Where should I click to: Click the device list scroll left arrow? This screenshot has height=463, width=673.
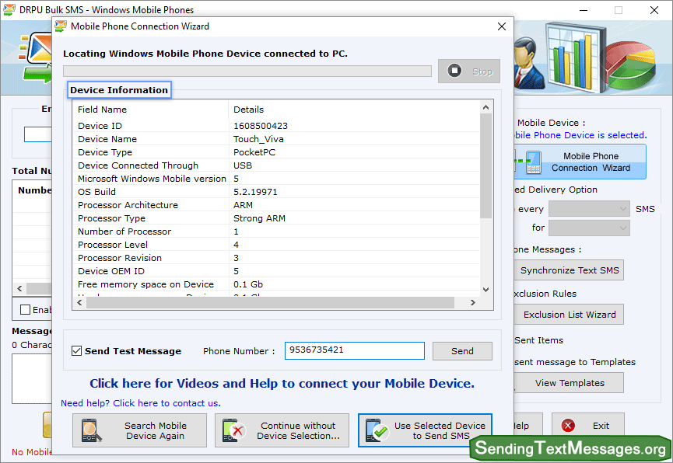79,303
